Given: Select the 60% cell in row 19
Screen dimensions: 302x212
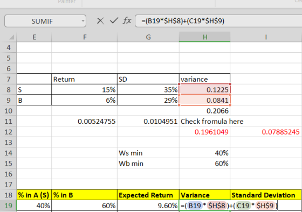Looking at the screenshot, I should tap(84, 206).
